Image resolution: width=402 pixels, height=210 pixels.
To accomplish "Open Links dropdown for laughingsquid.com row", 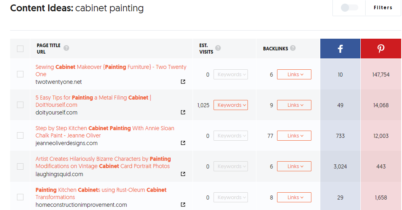I will point(294,166).
